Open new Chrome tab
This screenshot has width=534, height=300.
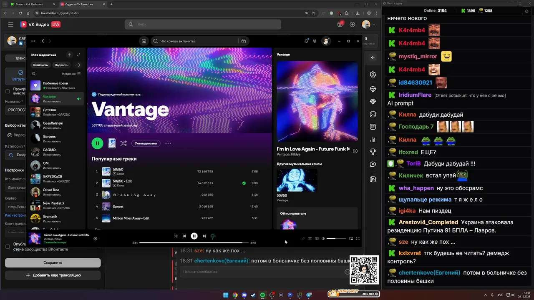[111, 4]
